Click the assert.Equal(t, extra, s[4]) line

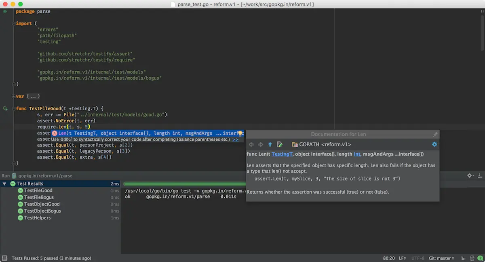74,157
